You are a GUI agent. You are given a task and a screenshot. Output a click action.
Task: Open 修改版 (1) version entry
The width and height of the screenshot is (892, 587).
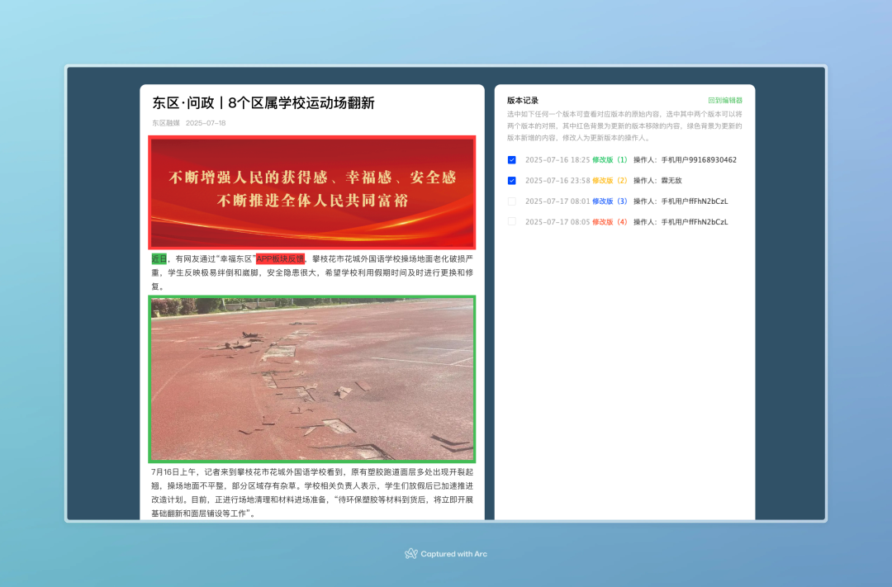(610, 160)
